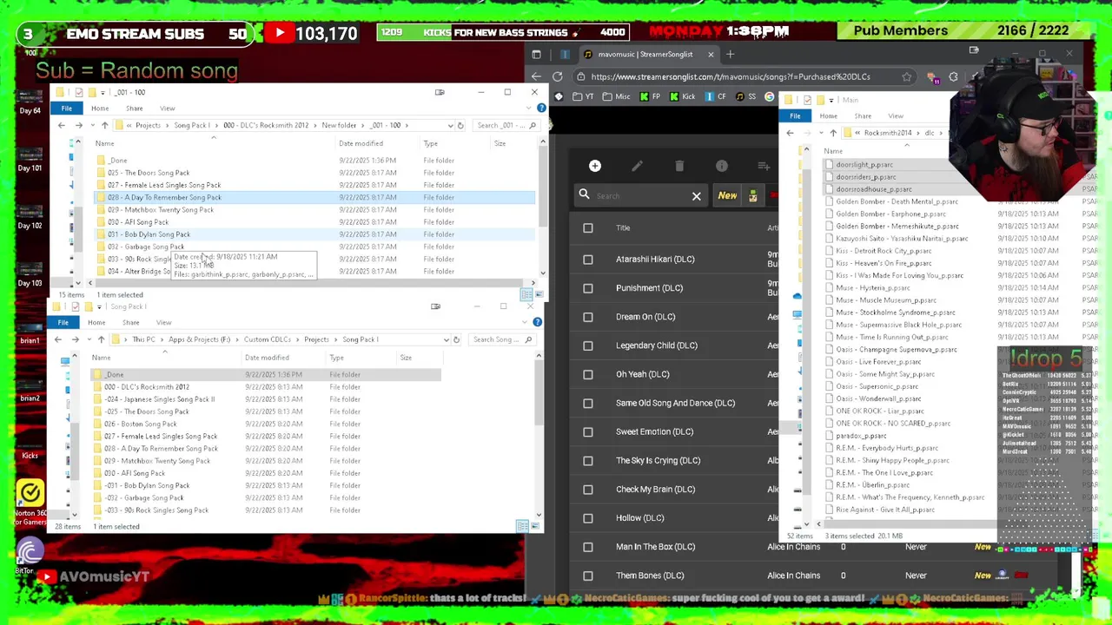Check the box for Sweet Emotion (DLC)
Screen dimensions: 1112x625
click(x=588, y=431)
